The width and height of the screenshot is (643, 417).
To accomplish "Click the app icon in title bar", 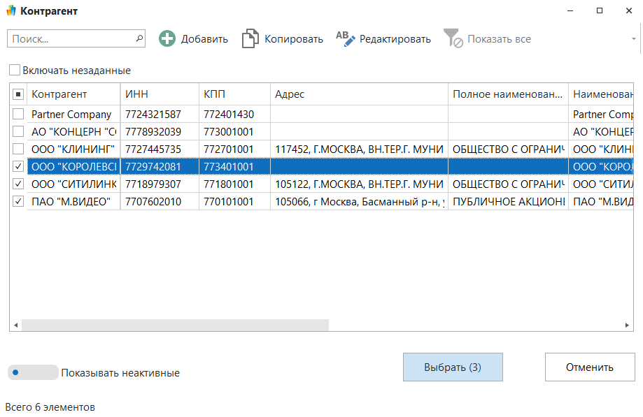I will tap(10, 11).
